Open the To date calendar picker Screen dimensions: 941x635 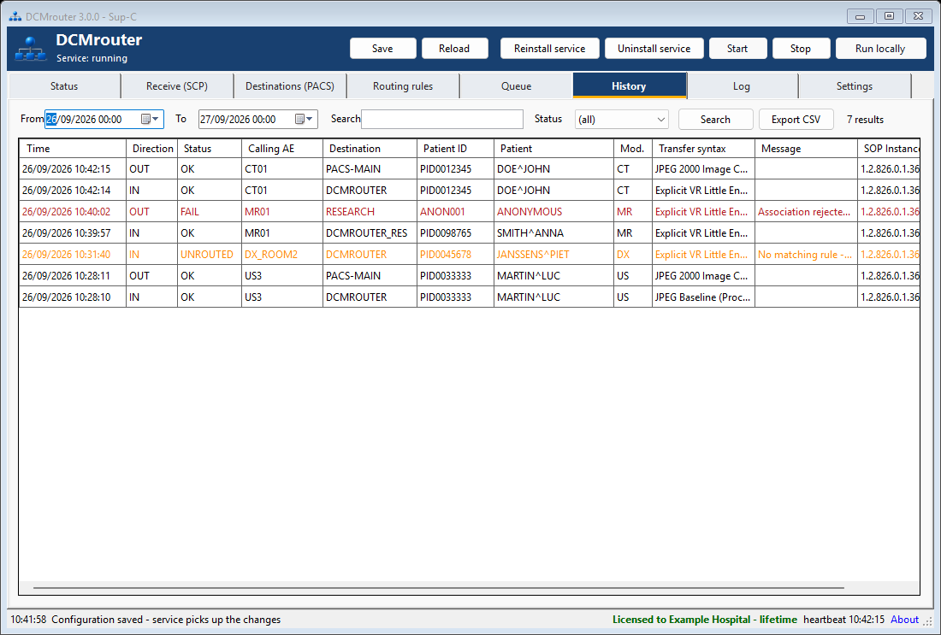305,120
